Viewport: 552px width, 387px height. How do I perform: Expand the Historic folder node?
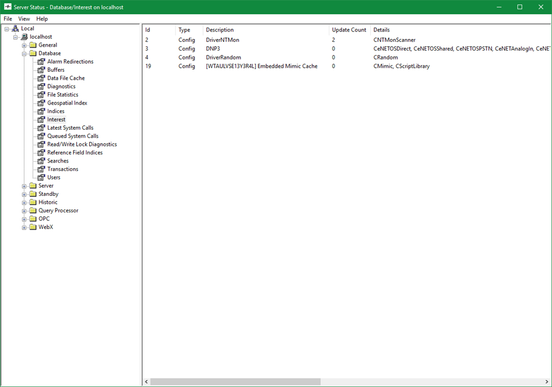click(x=24, y=203)
